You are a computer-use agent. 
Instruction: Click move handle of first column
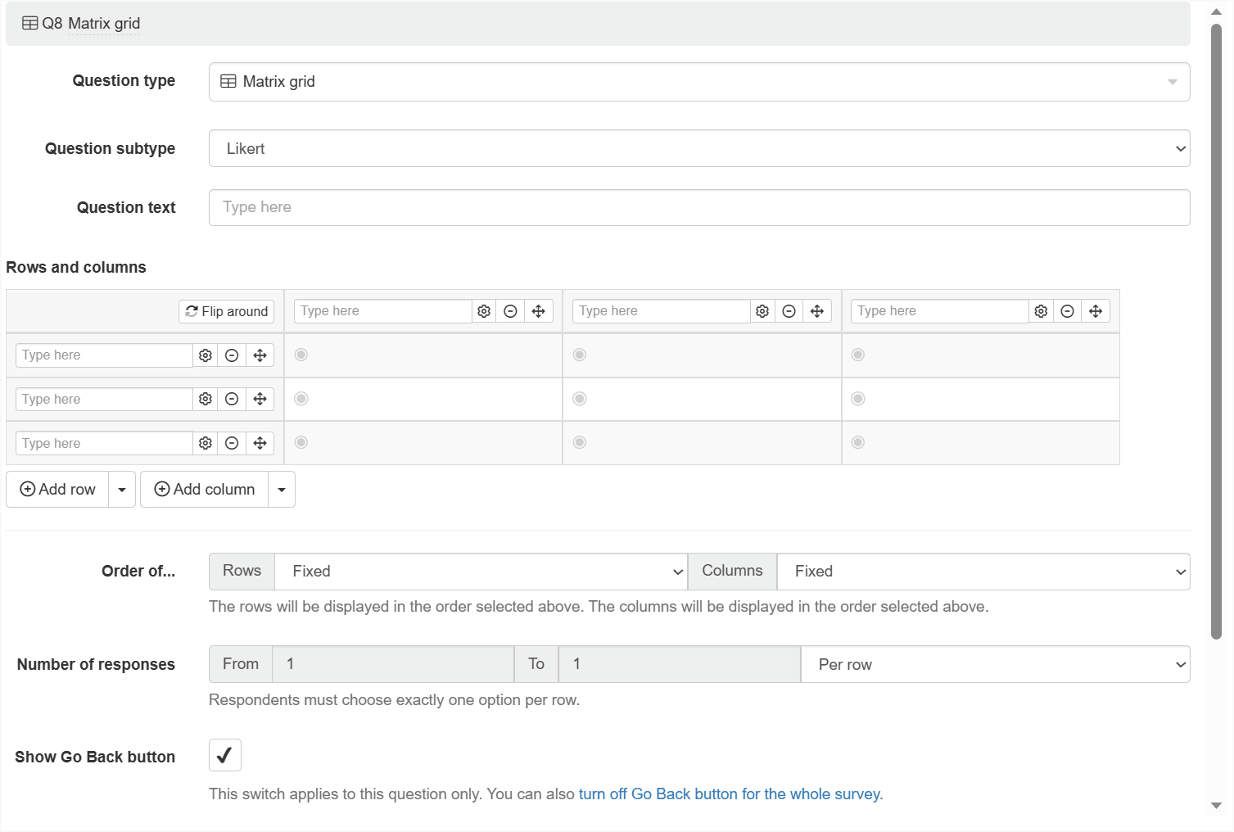(x=539, y=311)
